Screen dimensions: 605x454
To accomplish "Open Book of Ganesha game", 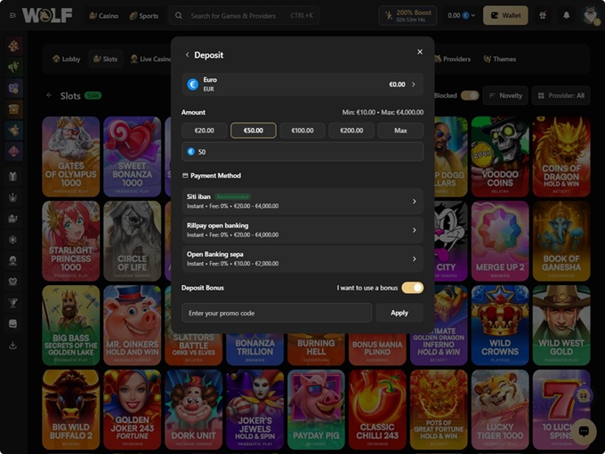I will pyautogui.click(x=561, y=242).
